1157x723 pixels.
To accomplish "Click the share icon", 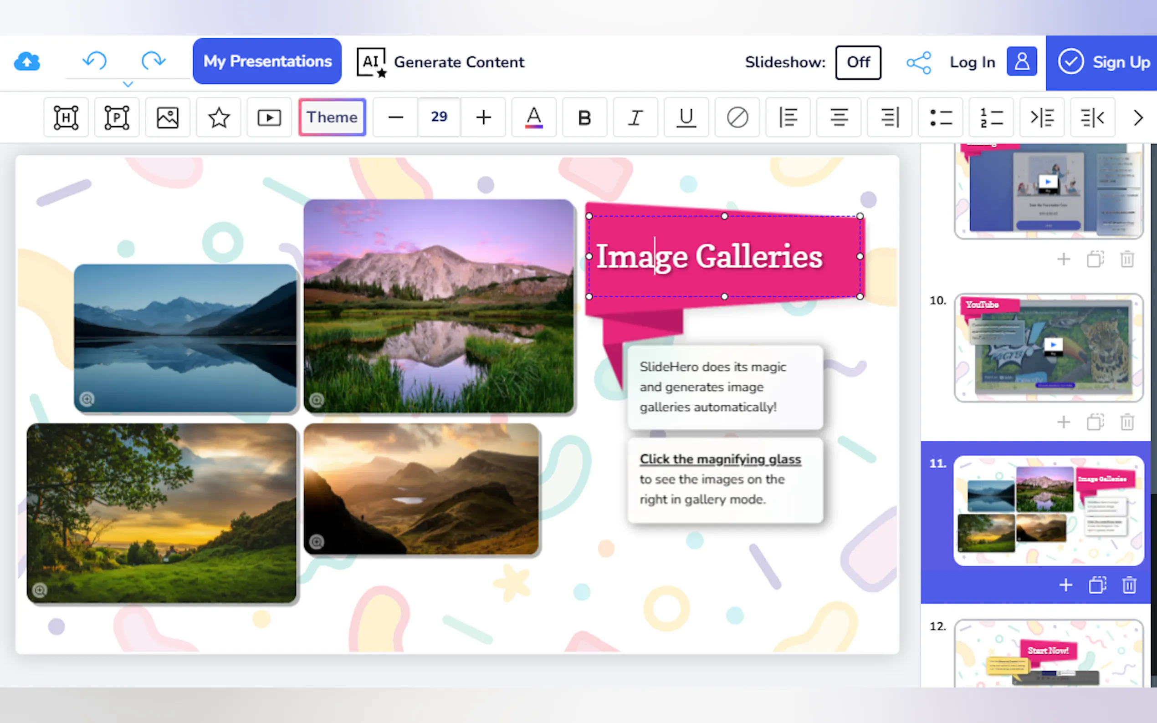I will pos(918,63).
